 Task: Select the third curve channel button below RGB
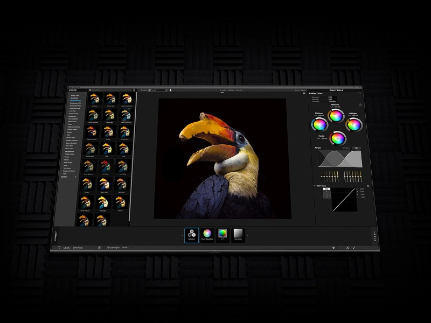326,194
